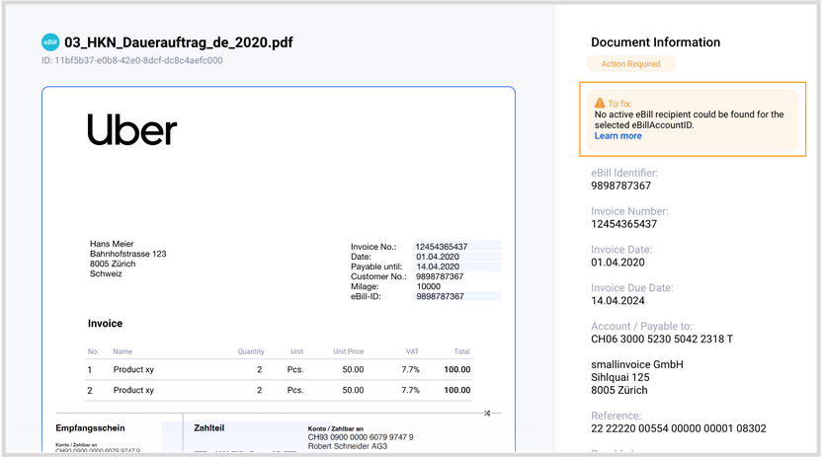Click the Uber logo in the invoice preview

pos(131,129)
